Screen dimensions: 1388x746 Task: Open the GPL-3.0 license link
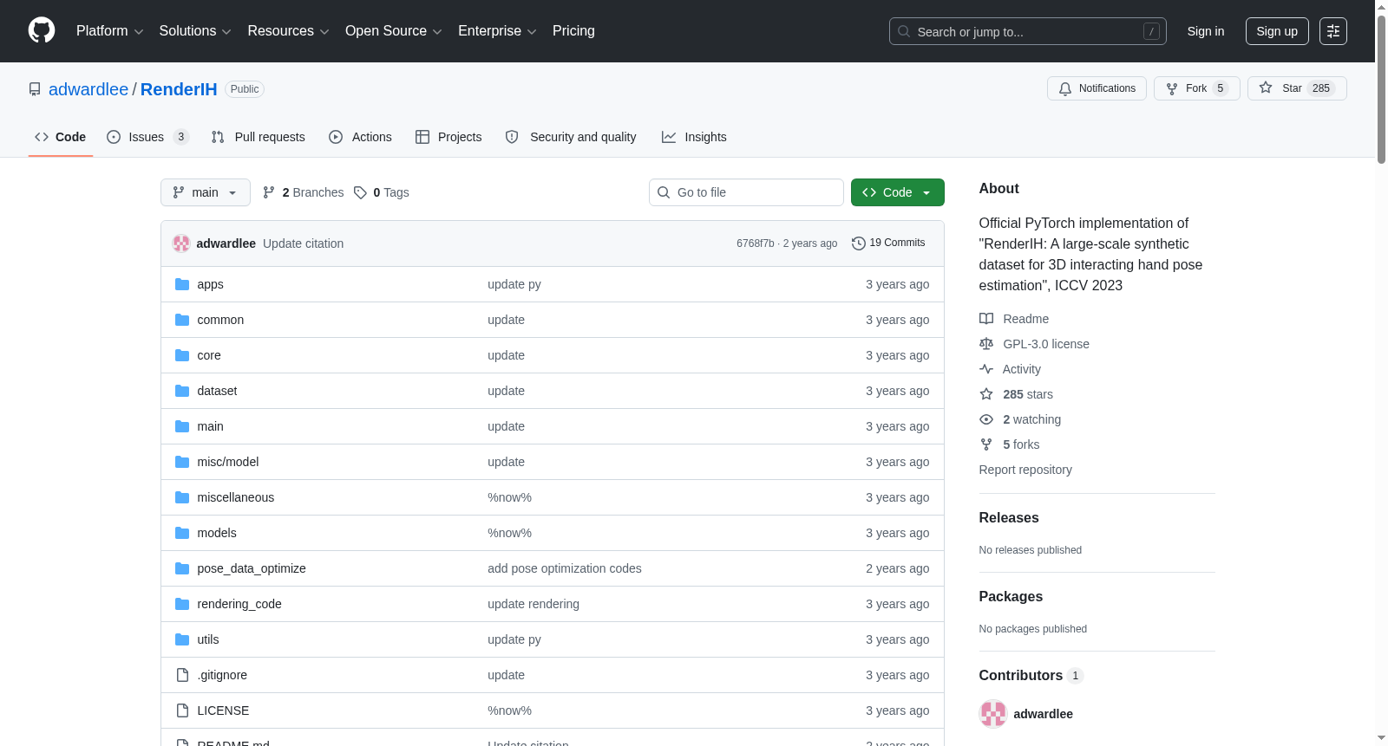(x=1045, y=344)
